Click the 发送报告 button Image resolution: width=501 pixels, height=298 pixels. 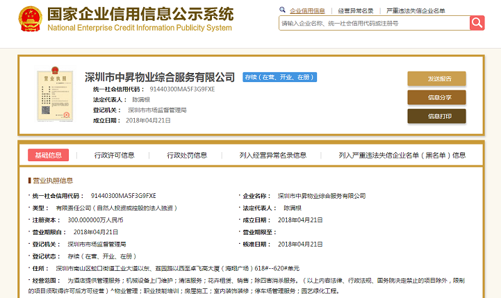[x=436, y=78]
